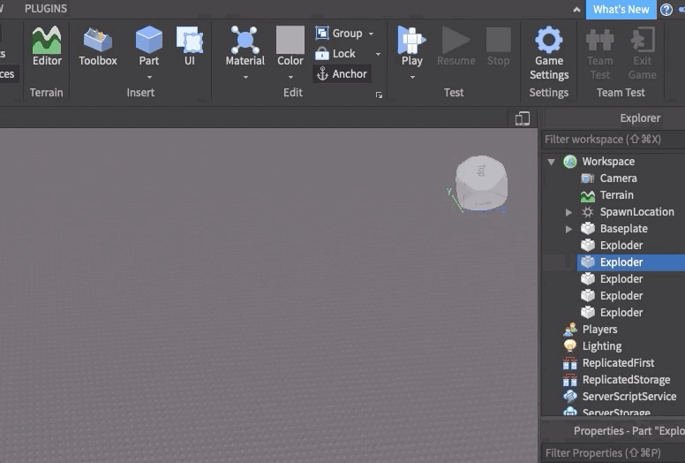Screen dimensions: 685x463
Task: Open the Terrain Editor
Action: [47, 46]
